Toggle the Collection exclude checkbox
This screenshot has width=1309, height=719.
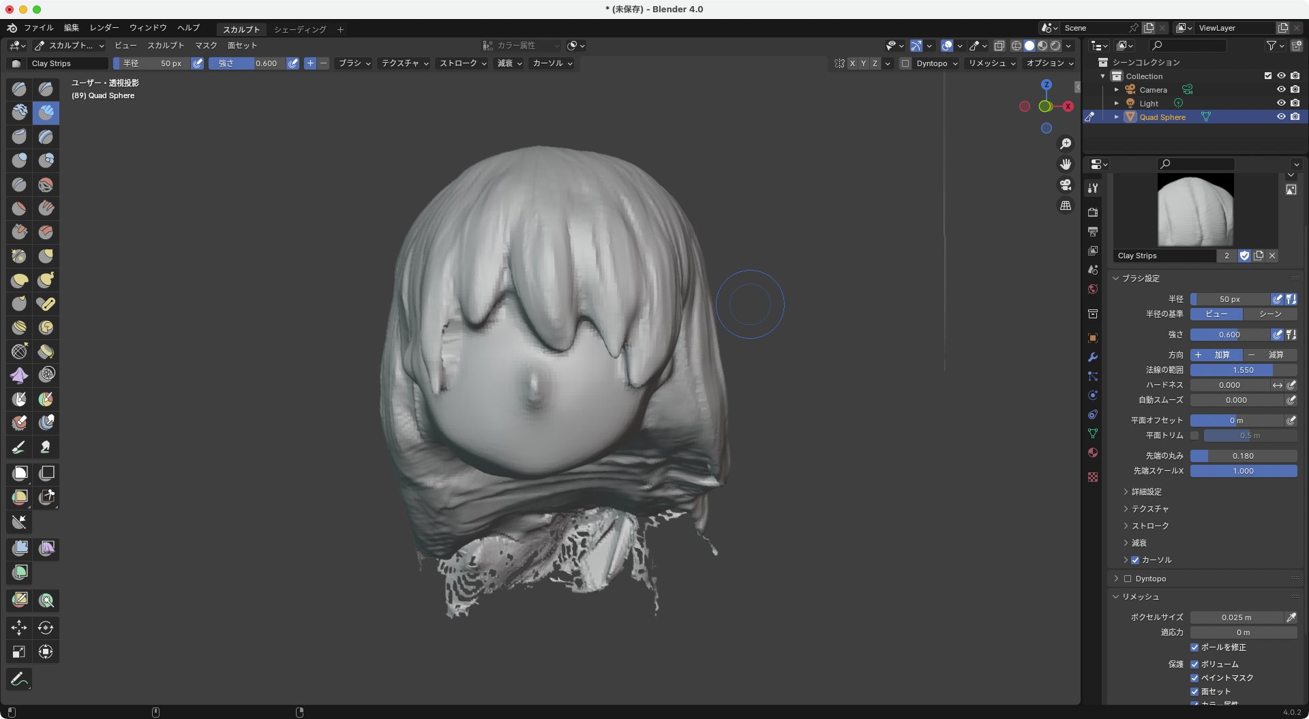(1268, 76)
